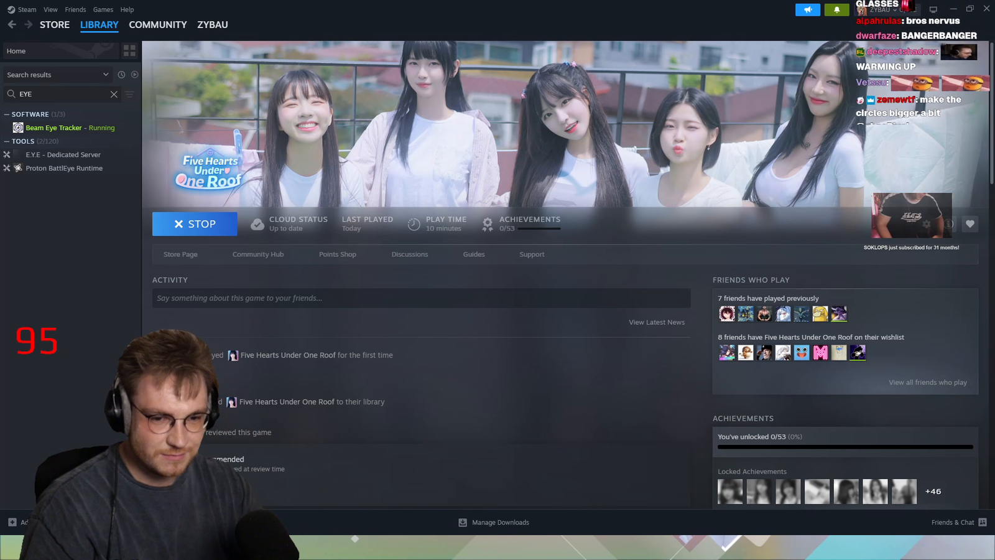Go to the STORE section

pyautogui.click(x=55, y=25)
